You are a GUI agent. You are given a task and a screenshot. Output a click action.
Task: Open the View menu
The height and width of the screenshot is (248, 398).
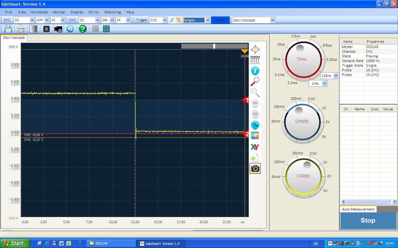(22, 12)
